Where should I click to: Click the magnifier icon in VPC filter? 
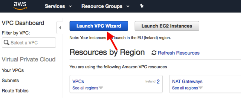pyautogui.click(x=6, y=43)
